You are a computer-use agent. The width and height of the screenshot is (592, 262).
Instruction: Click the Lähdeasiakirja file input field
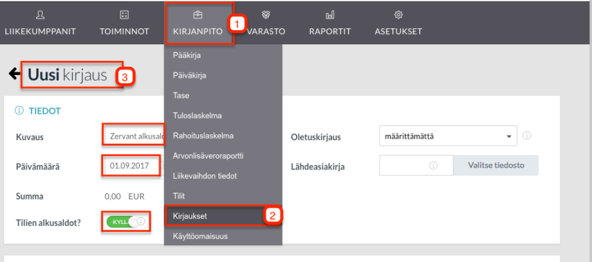(416, 165)
